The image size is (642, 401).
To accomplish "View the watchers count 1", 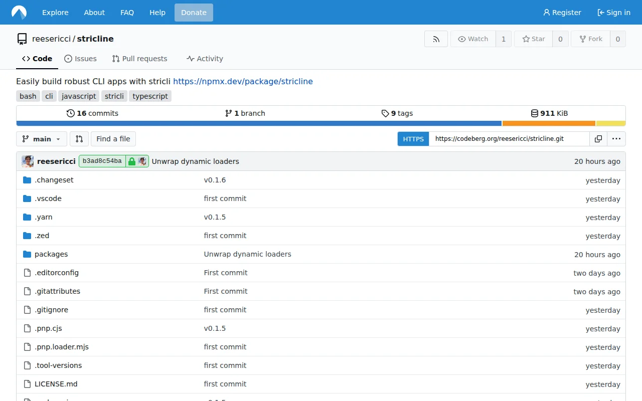I will coord(504,39).
